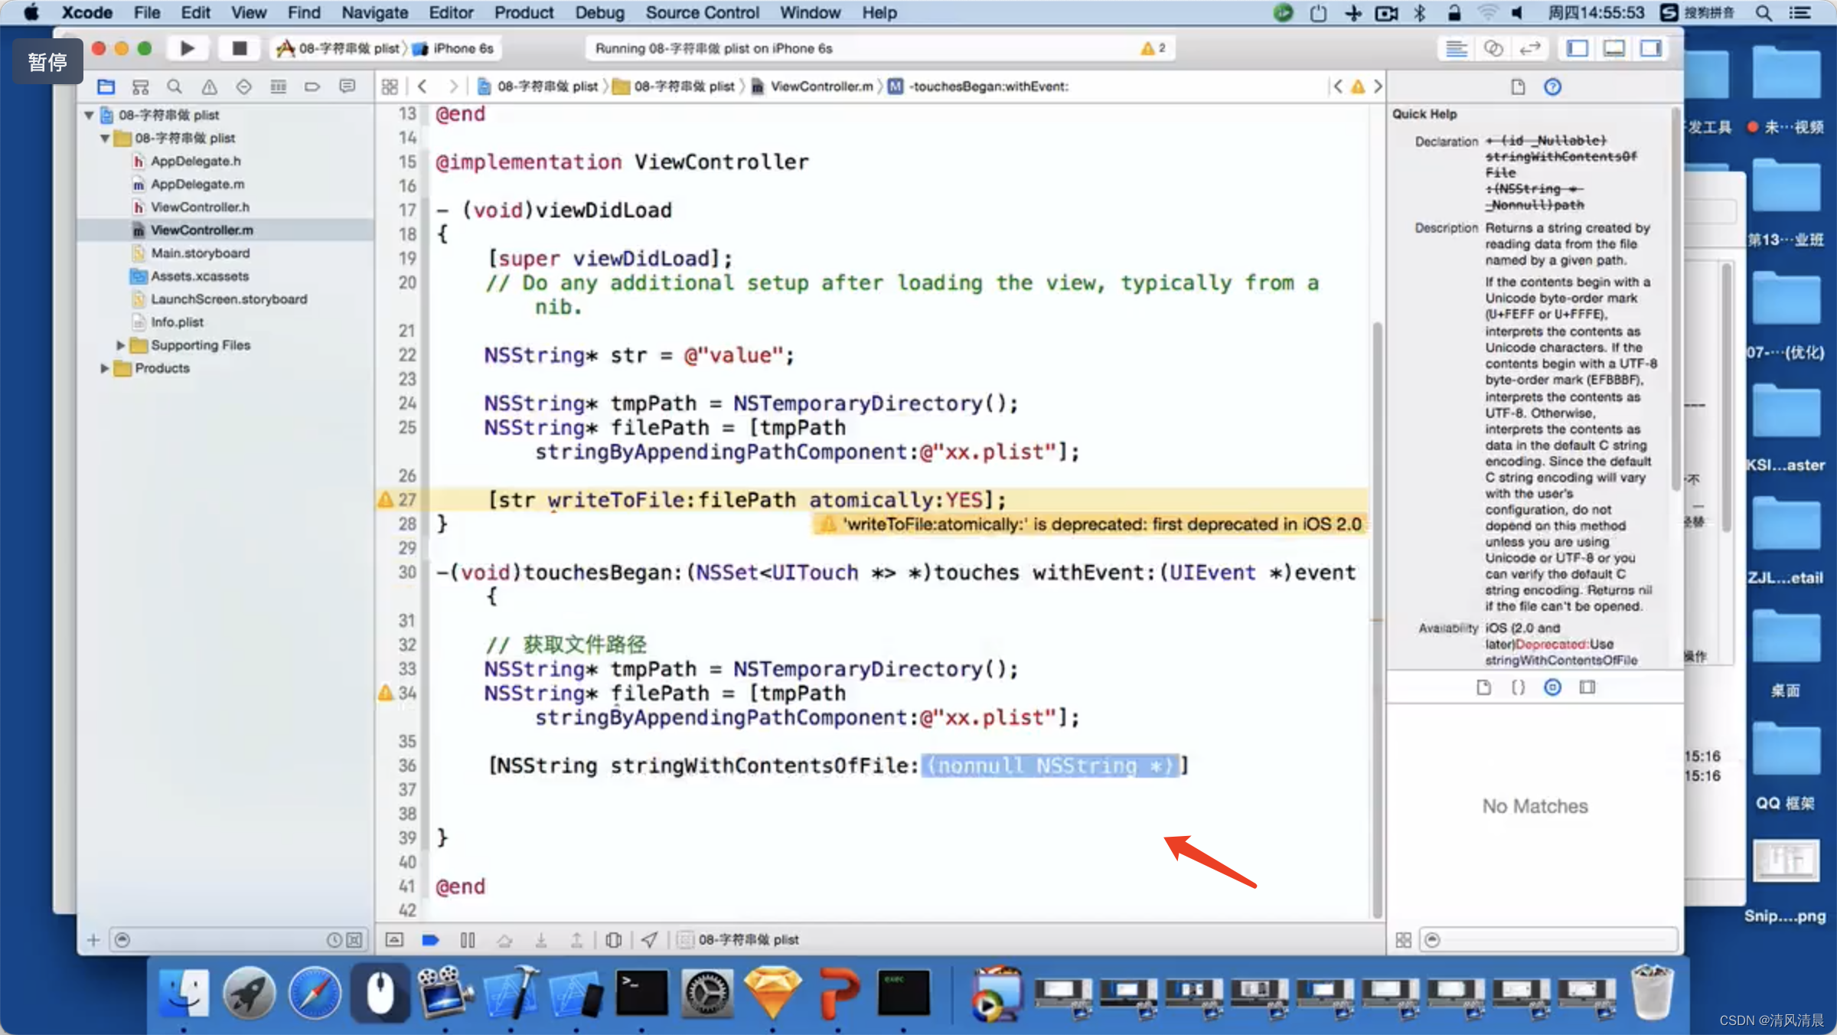1837x1035 pixels.
Task: Open the Source Control menu
Action: point(702,12)
